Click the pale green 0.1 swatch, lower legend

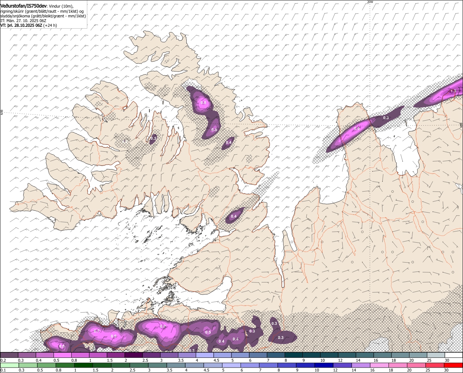[9, 365]
